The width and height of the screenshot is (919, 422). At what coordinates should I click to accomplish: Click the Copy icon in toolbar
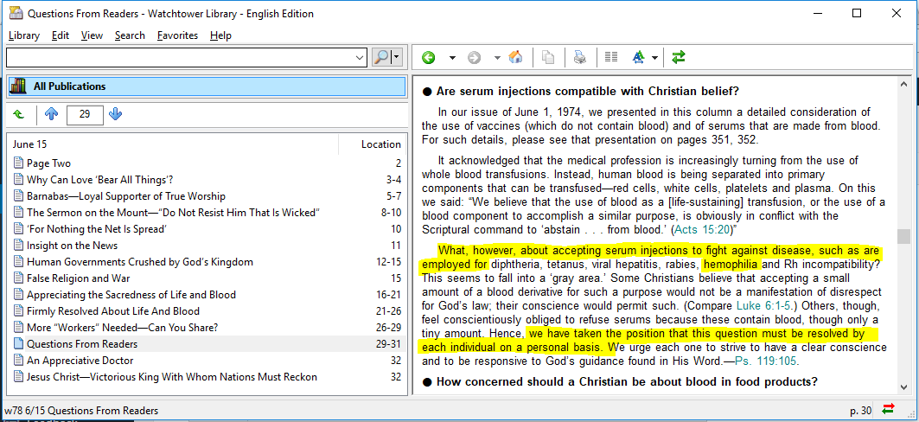[548, 58]
